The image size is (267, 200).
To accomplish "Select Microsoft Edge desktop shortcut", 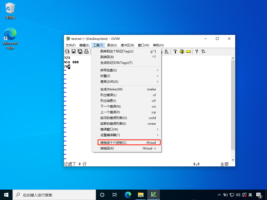I will (10, 39).
